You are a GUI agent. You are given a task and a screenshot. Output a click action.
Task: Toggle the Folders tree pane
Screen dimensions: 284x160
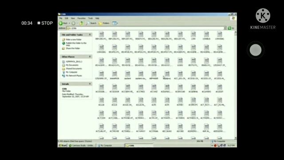[104, 23]
